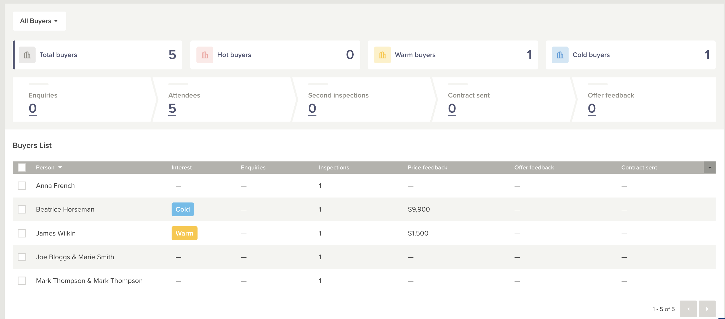Click the blue Cold buyers icon
The height and width of the screenshot is (319, 725).
[x=560, y=55]
